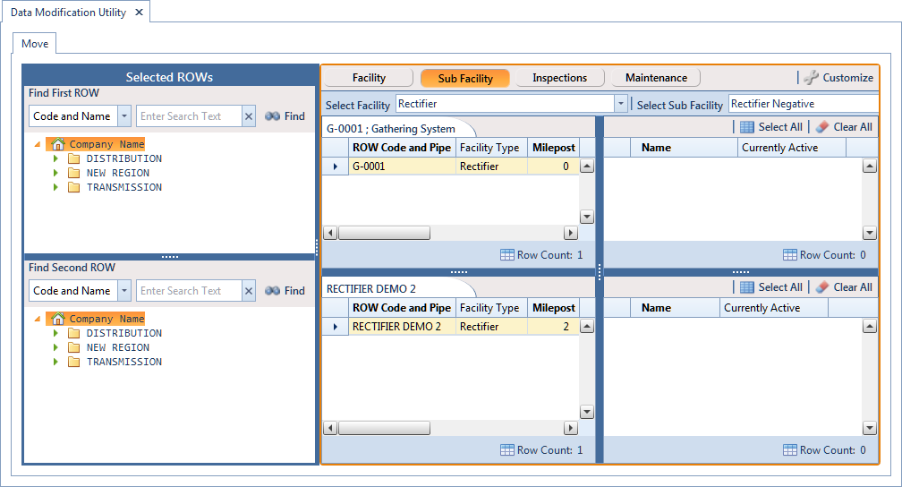Screen dimensions: 902x487
Task: Click the binoculars Find icon under Find First ROW
Action: [273, 116]
